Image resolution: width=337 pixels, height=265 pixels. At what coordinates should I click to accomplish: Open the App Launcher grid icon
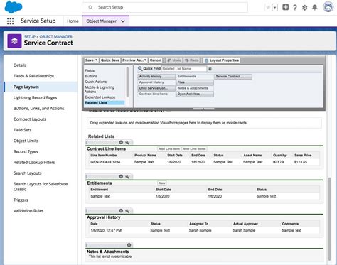coord(10,21)
